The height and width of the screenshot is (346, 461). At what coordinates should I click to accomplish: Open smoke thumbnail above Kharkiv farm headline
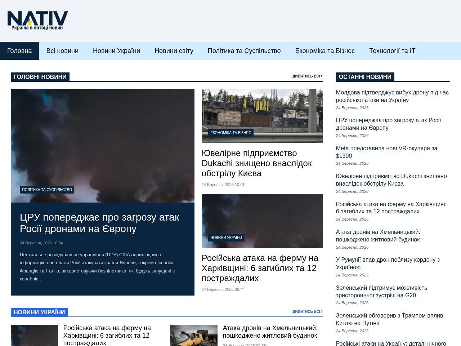(262, 221)
